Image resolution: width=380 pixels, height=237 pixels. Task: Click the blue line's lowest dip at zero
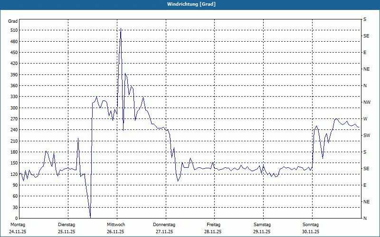(90, 217)
